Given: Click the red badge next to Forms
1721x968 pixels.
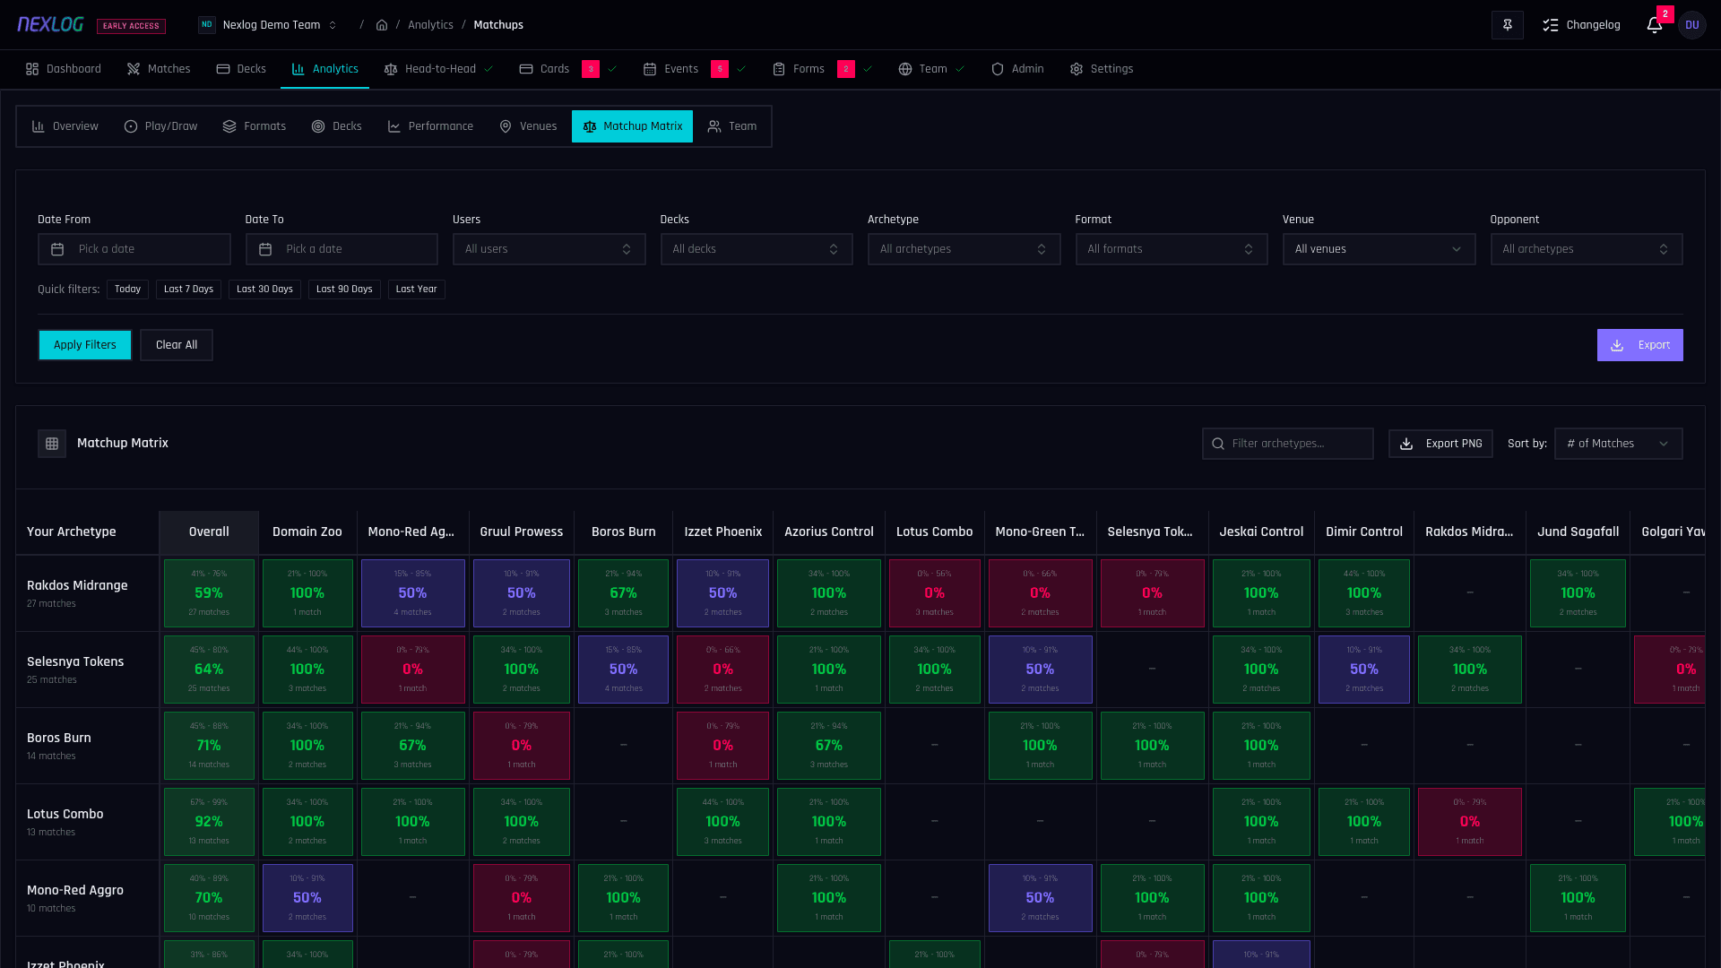Looking at the screenshot, I should tap(846, 69).
